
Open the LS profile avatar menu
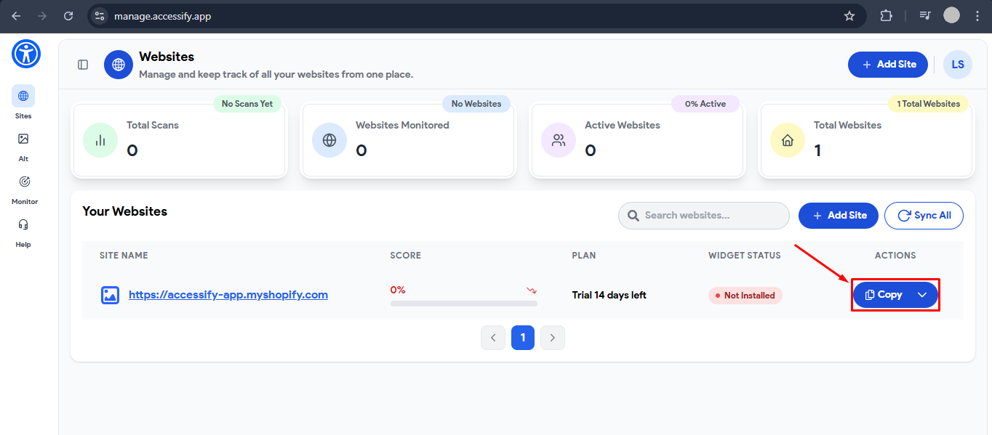pos(957,64)
